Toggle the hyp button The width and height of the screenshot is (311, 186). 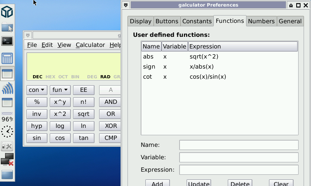pos(37,126)
